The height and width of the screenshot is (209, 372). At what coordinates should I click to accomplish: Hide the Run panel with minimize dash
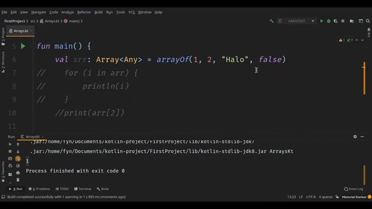(362, 137)
